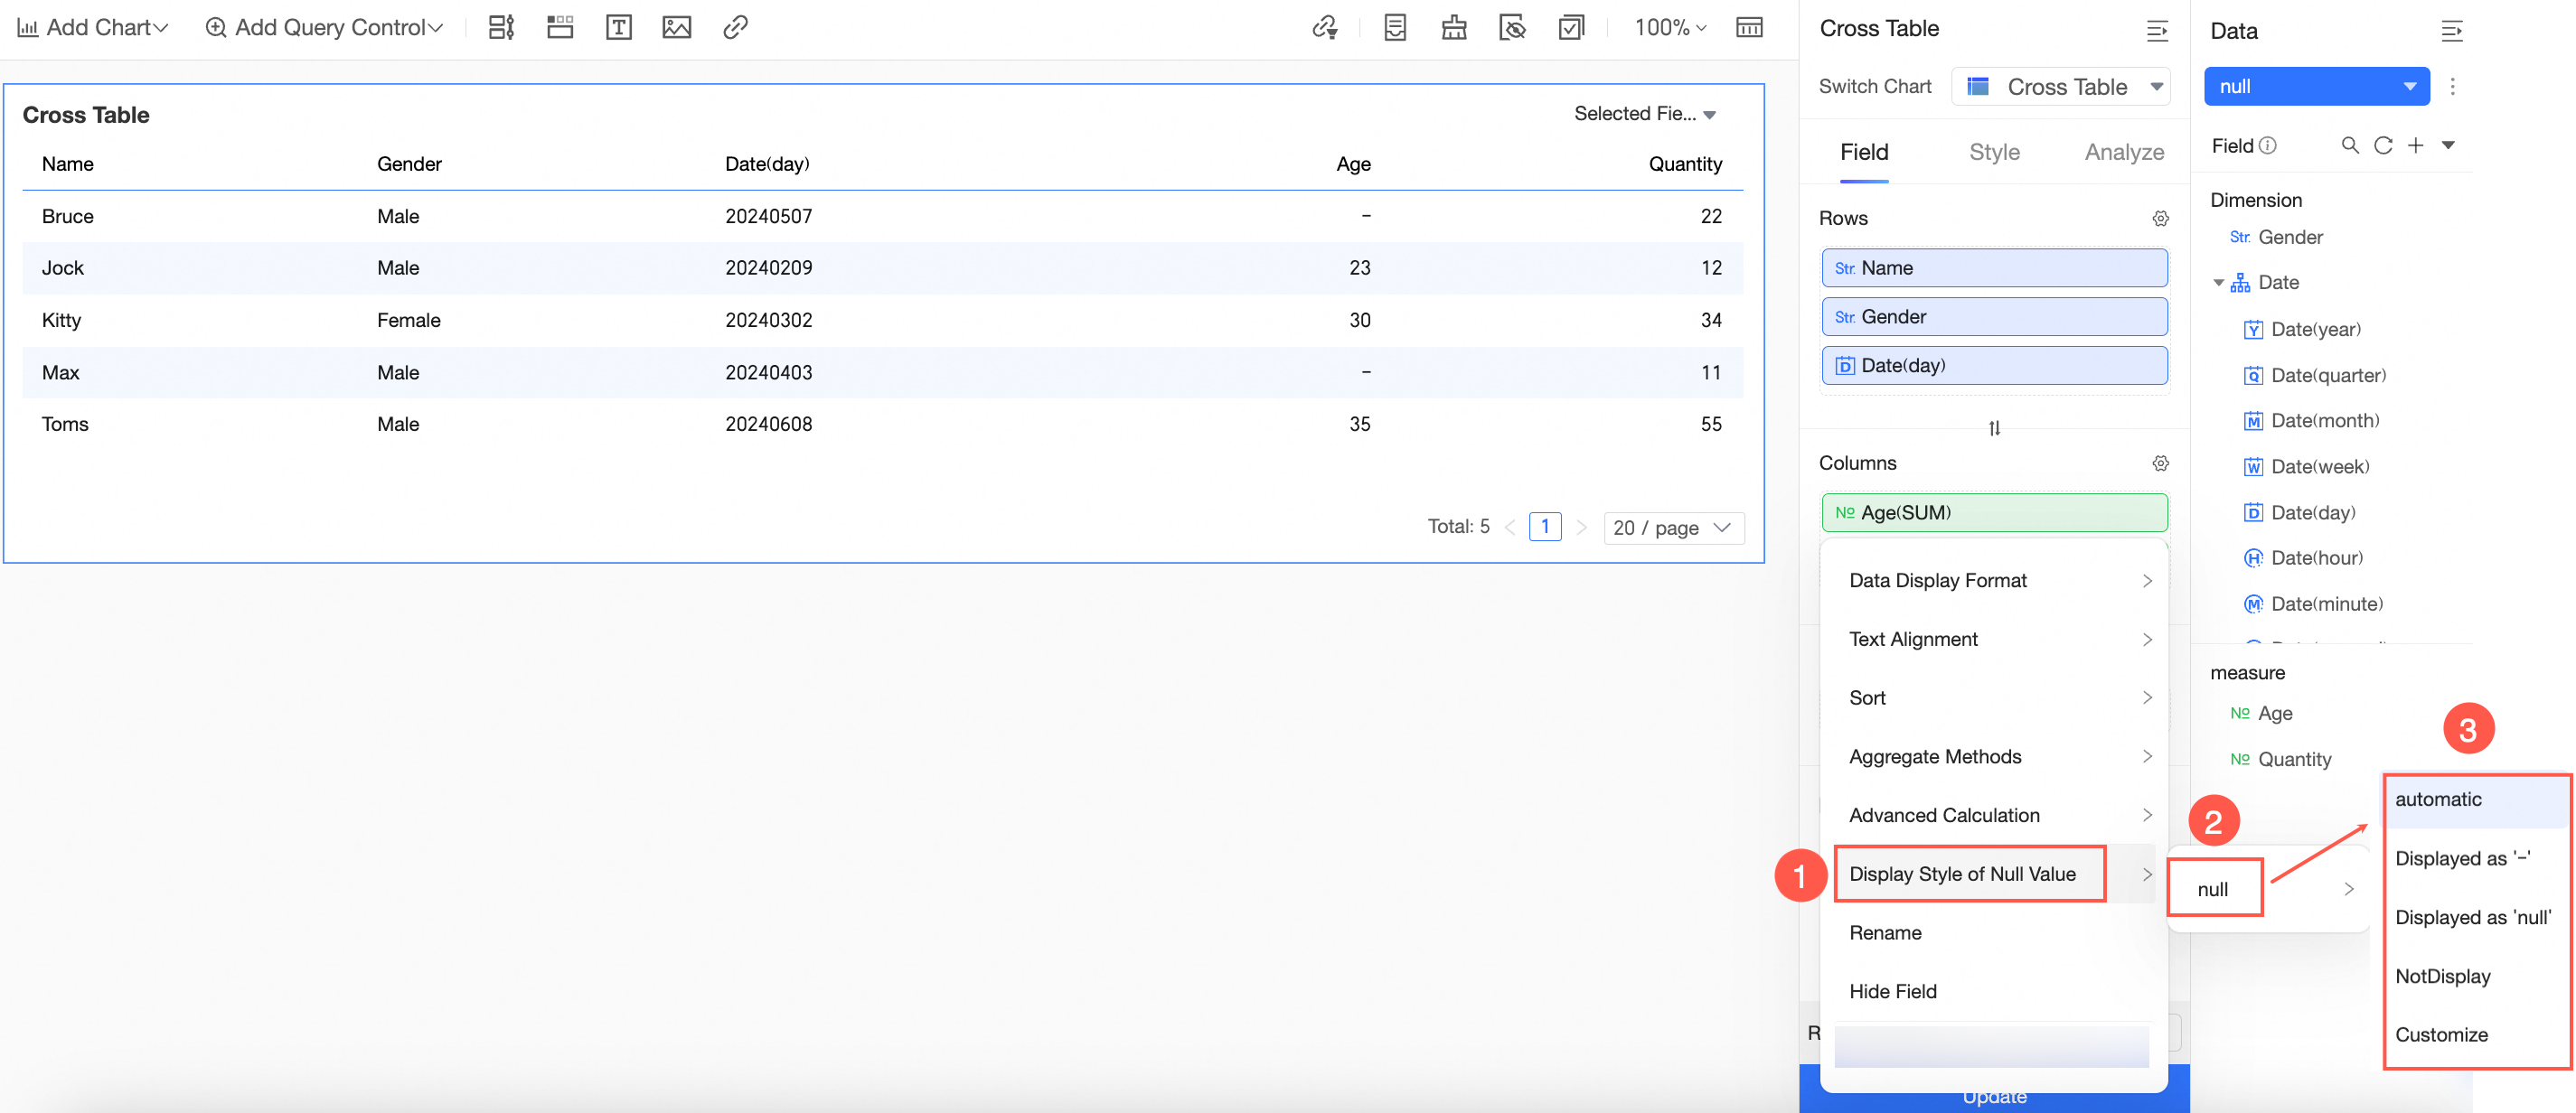
Task: Open the 20 / page size dropdown
Action: 1673,528
